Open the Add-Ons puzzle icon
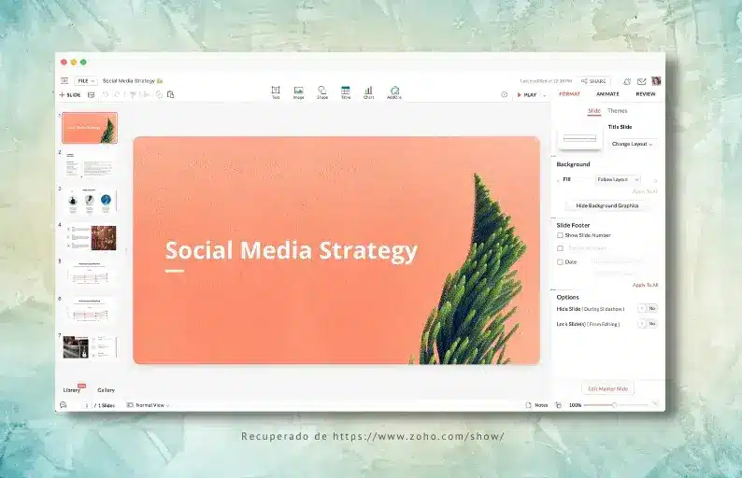Image resolution: width=742 pixels, height=478 pixels. [394, 91]
